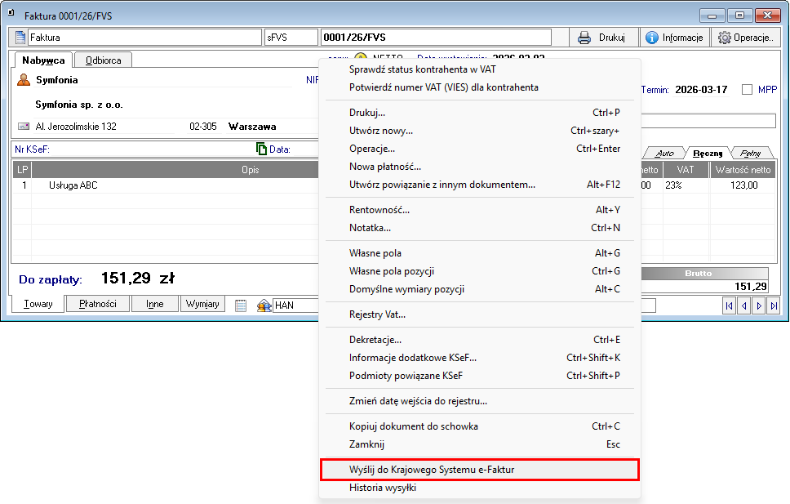Choose Historia wysyłki from the context menu

click(383, 488)
